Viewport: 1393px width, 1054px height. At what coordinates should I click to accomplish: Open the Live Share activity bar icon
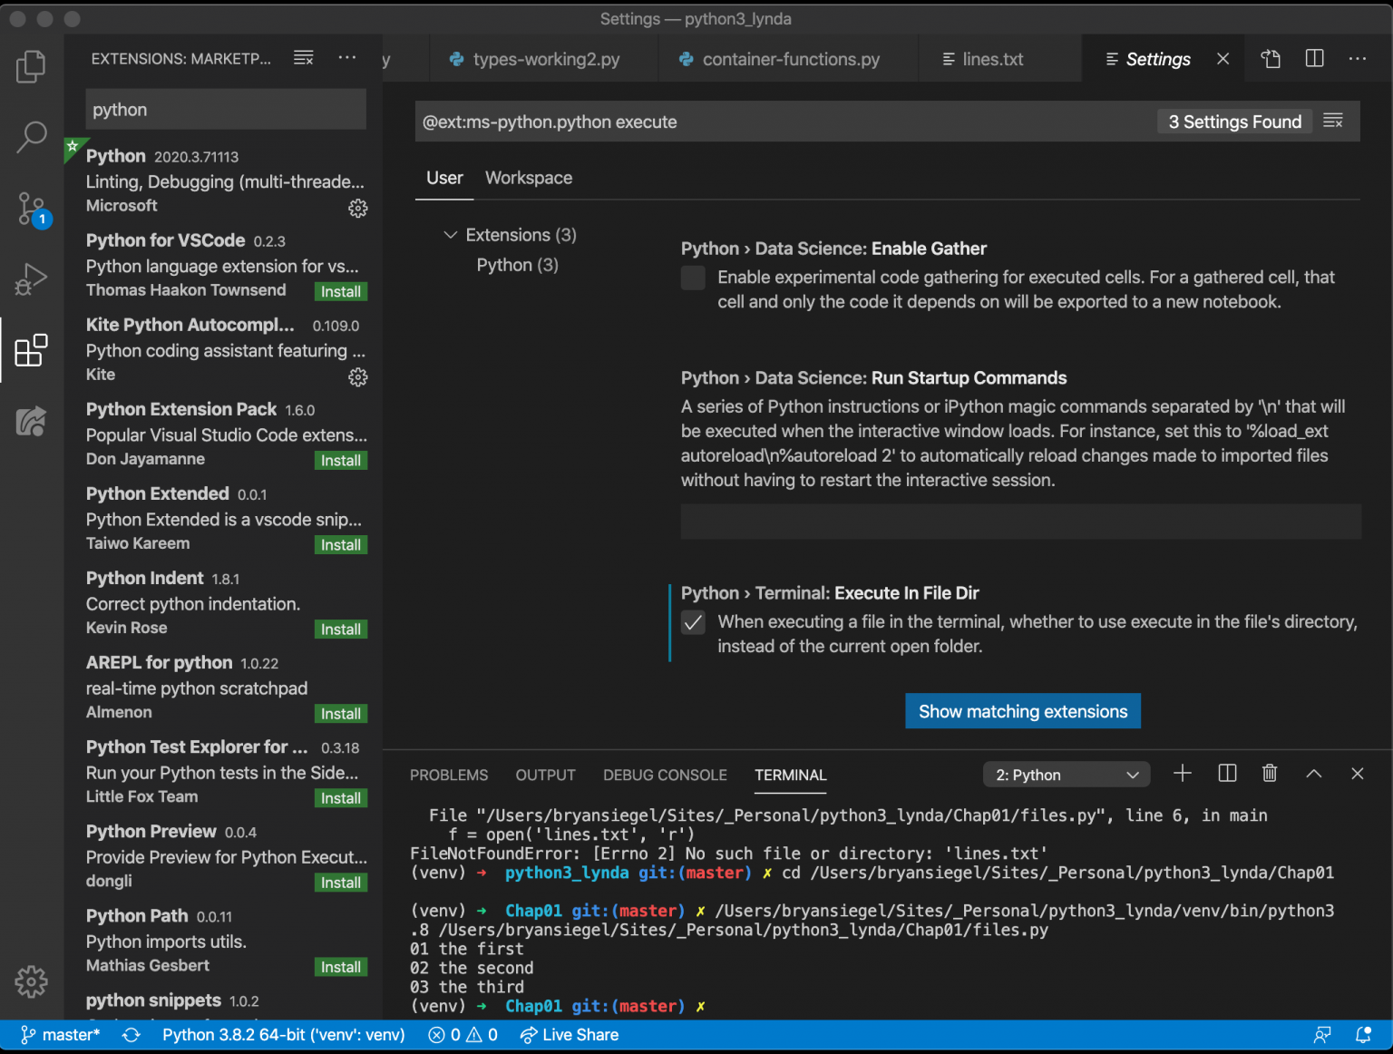coord(31,421)
